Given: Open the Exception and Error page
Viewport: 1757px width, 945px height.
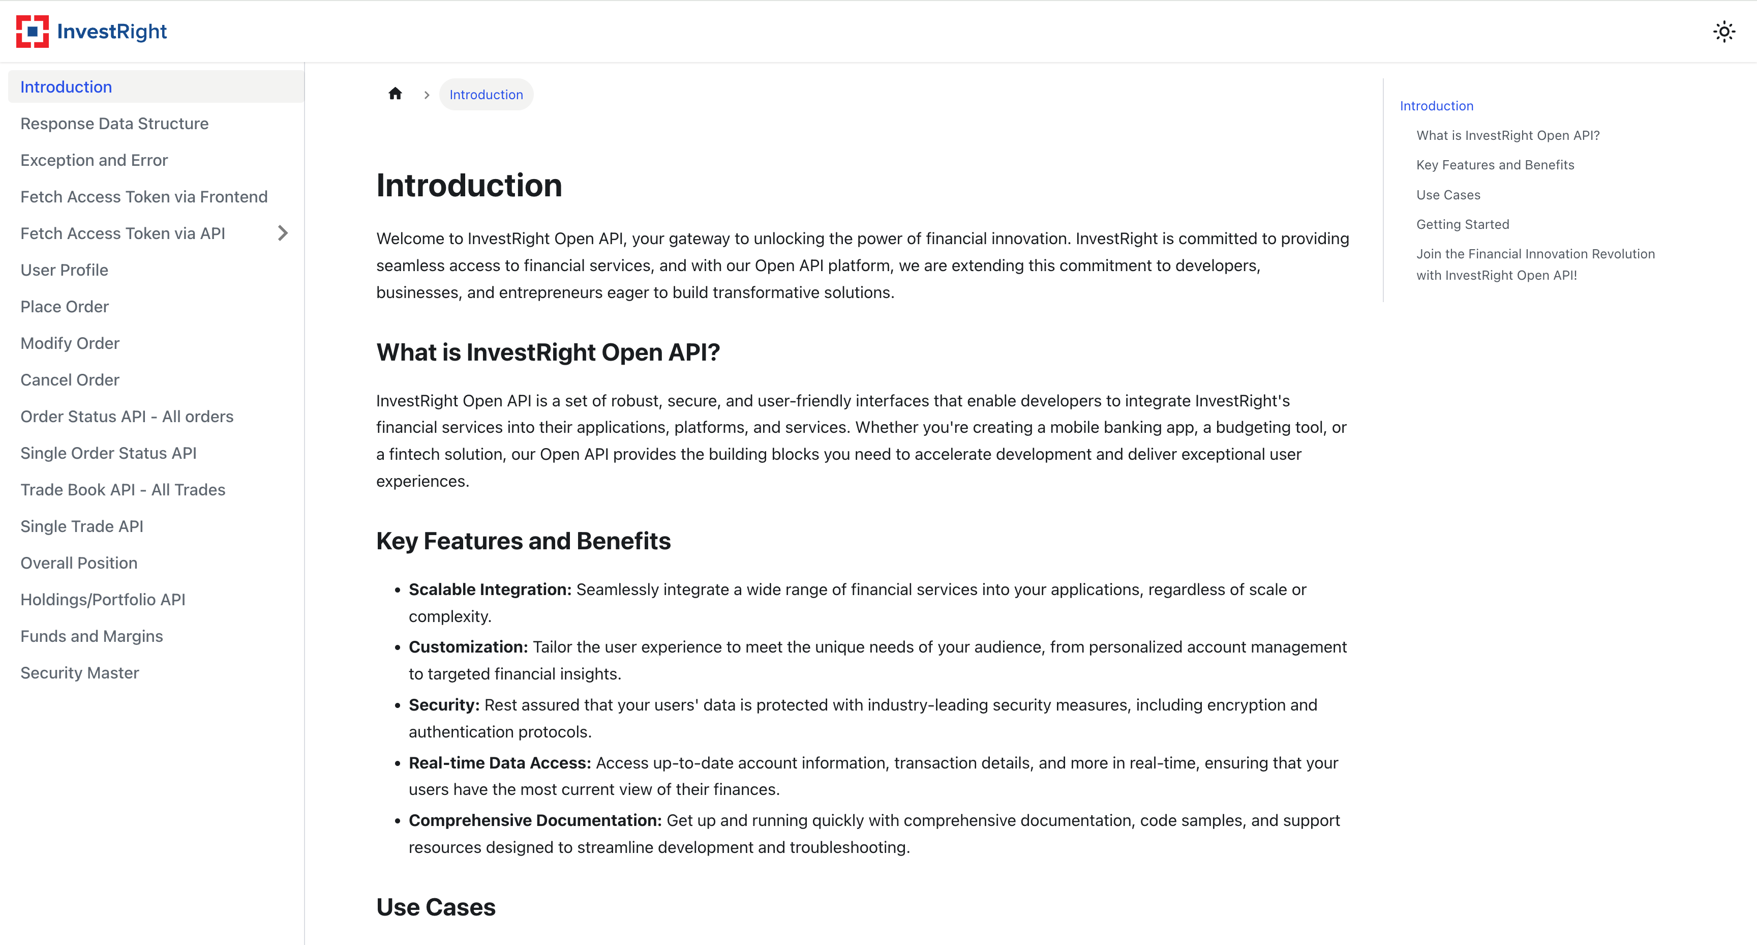Looking at the screenshot, I should point(94,160).
